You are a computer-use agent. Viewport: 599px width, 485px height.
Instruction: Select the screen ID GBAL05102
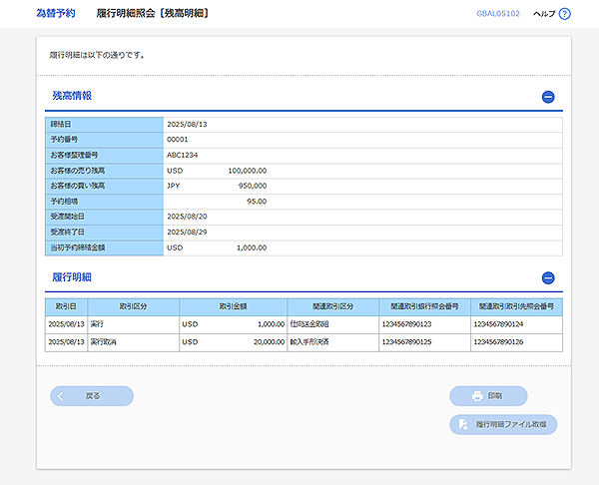pos(498,14)
